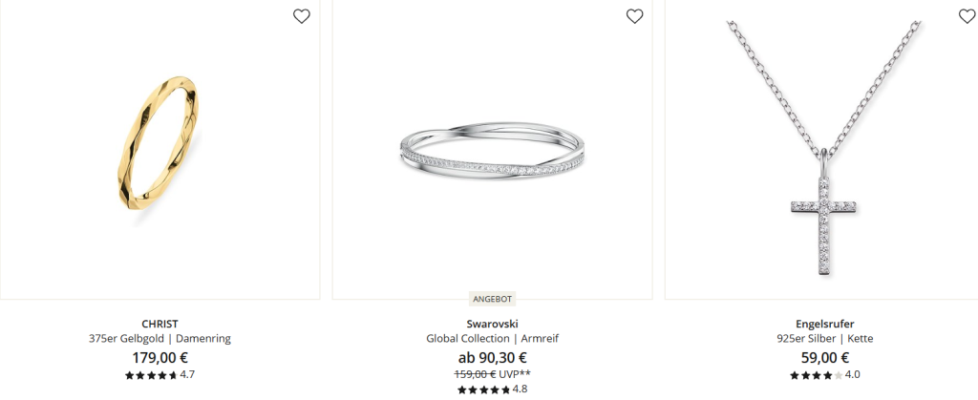This screenshot has width=978, height=400.
Task: Open the yellow gold ring product image
Action: pyautogui.click(x=159, y=150)
